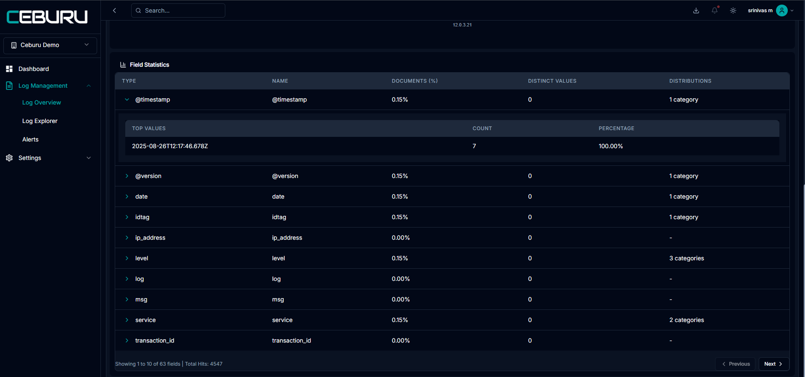Screen dimensions: 805x377
Task: Click the TOP VALUES sub-header
Action: (x=149, y=128)
